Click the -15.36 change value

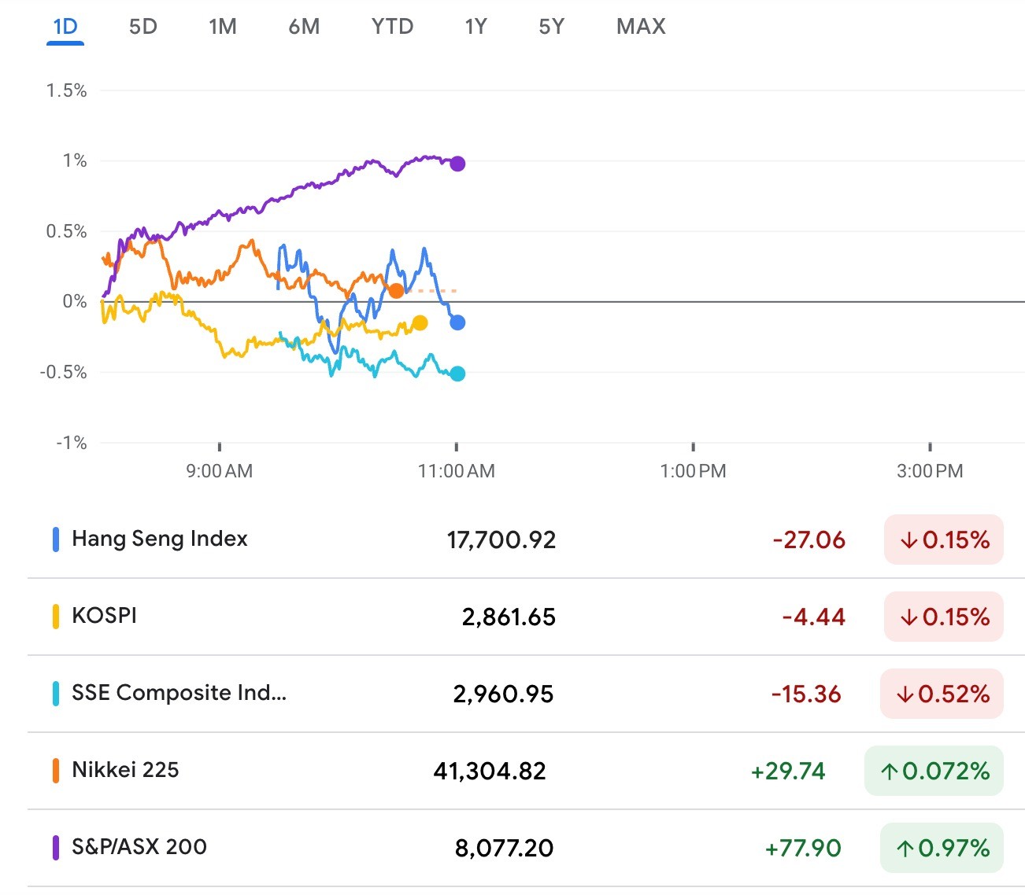pyautogui.click(x=806, y=694)
